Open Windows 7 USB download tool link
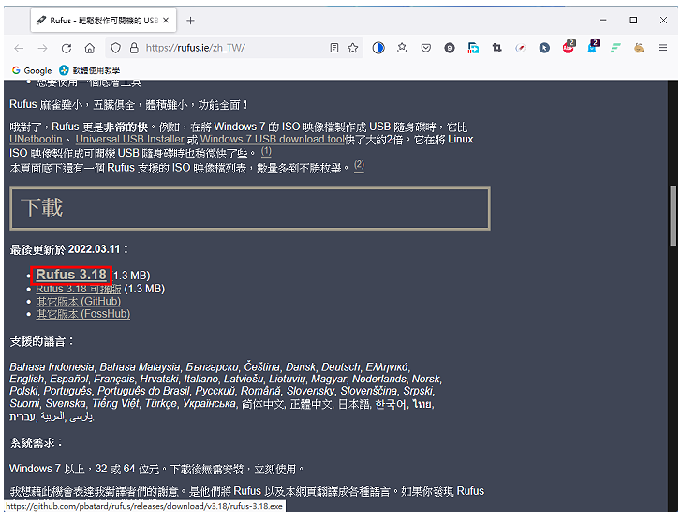The image size is (681, 522). (273, 140)
